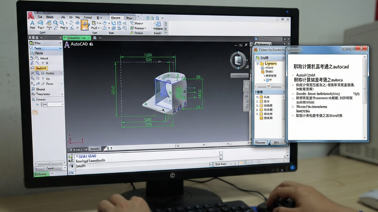Open the combo box dropdown in left palette

click(x=62, y=104)
